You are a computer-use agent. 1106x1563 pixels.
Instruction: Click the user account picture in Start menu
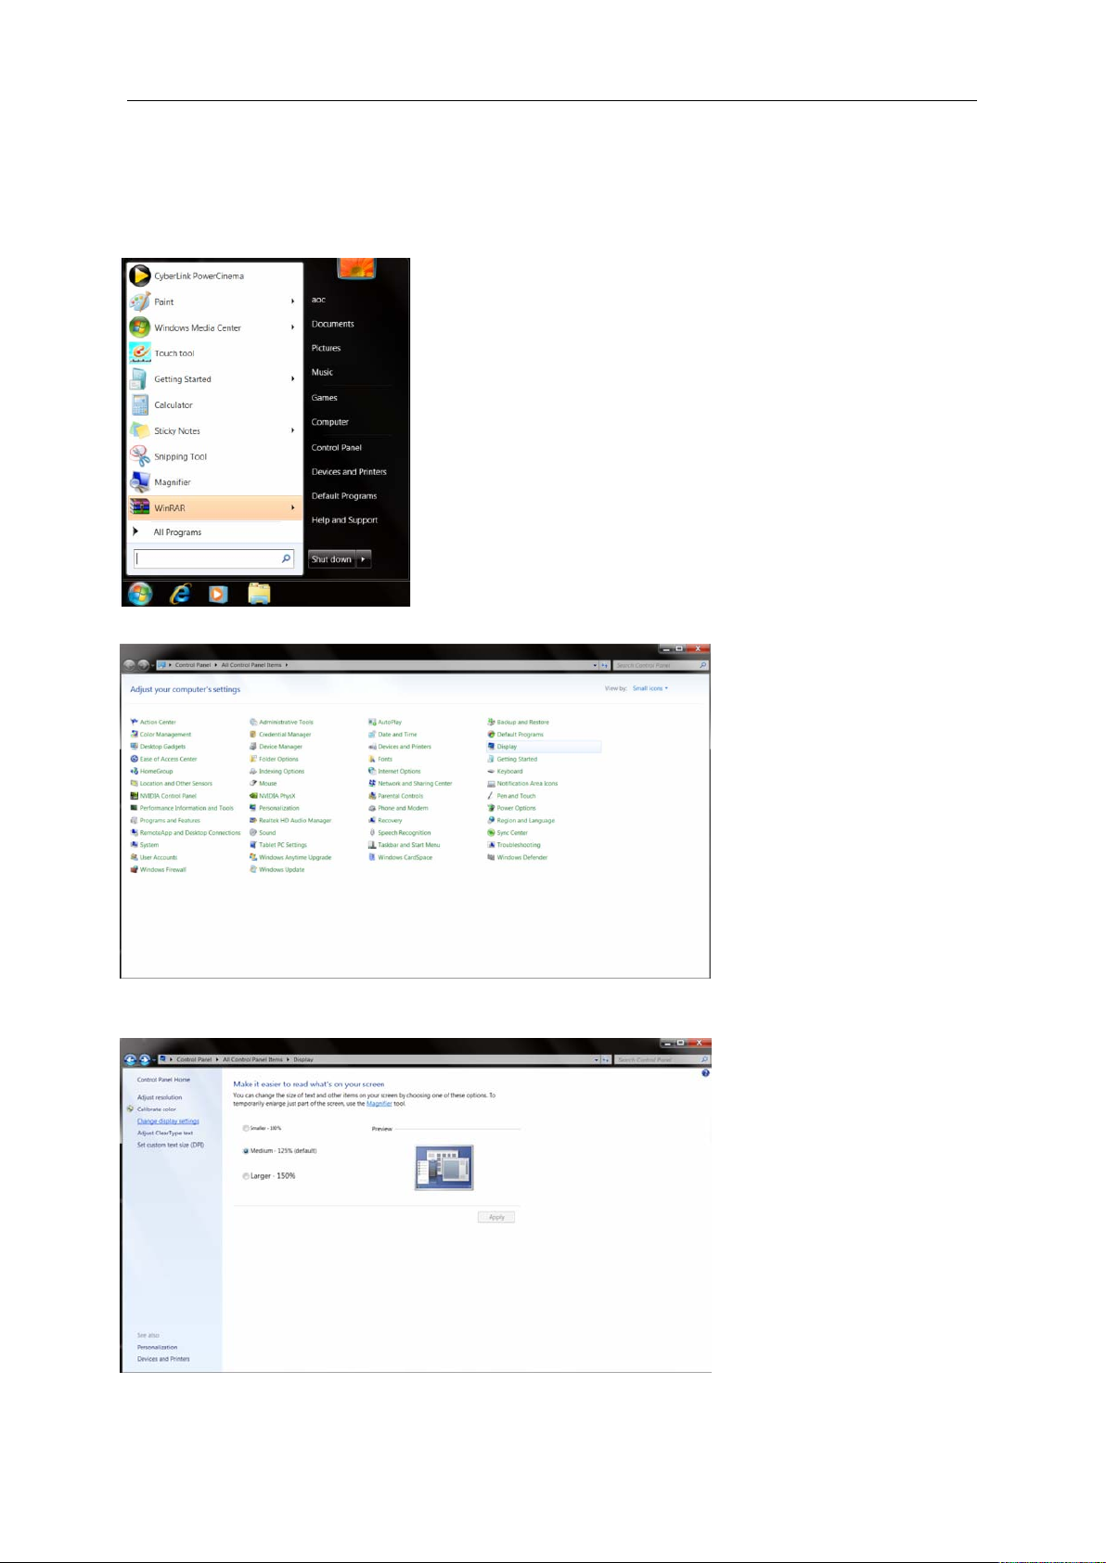tap(356, 268)
